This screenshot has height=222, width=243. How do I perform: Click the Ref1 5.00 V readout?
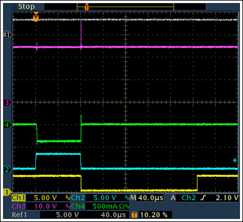46,215
